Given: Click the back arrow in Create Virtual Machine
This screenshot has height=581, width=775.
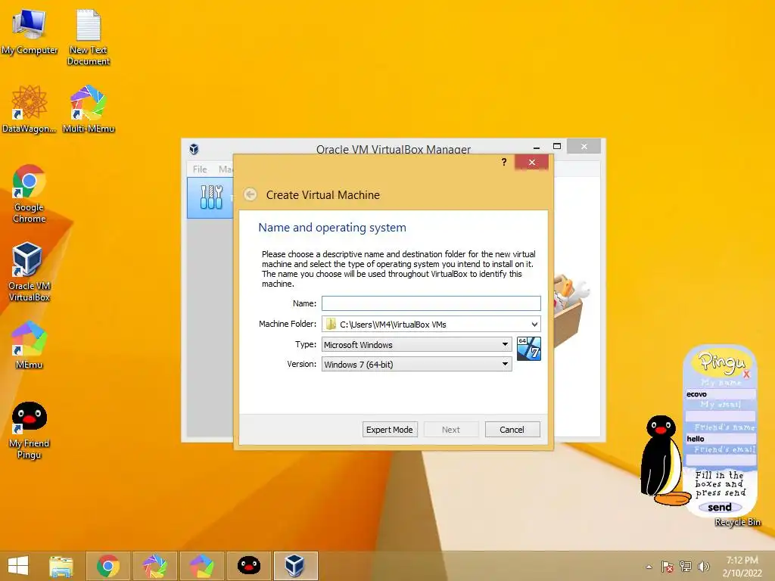Looking at the screenshot, I should 250,194.
